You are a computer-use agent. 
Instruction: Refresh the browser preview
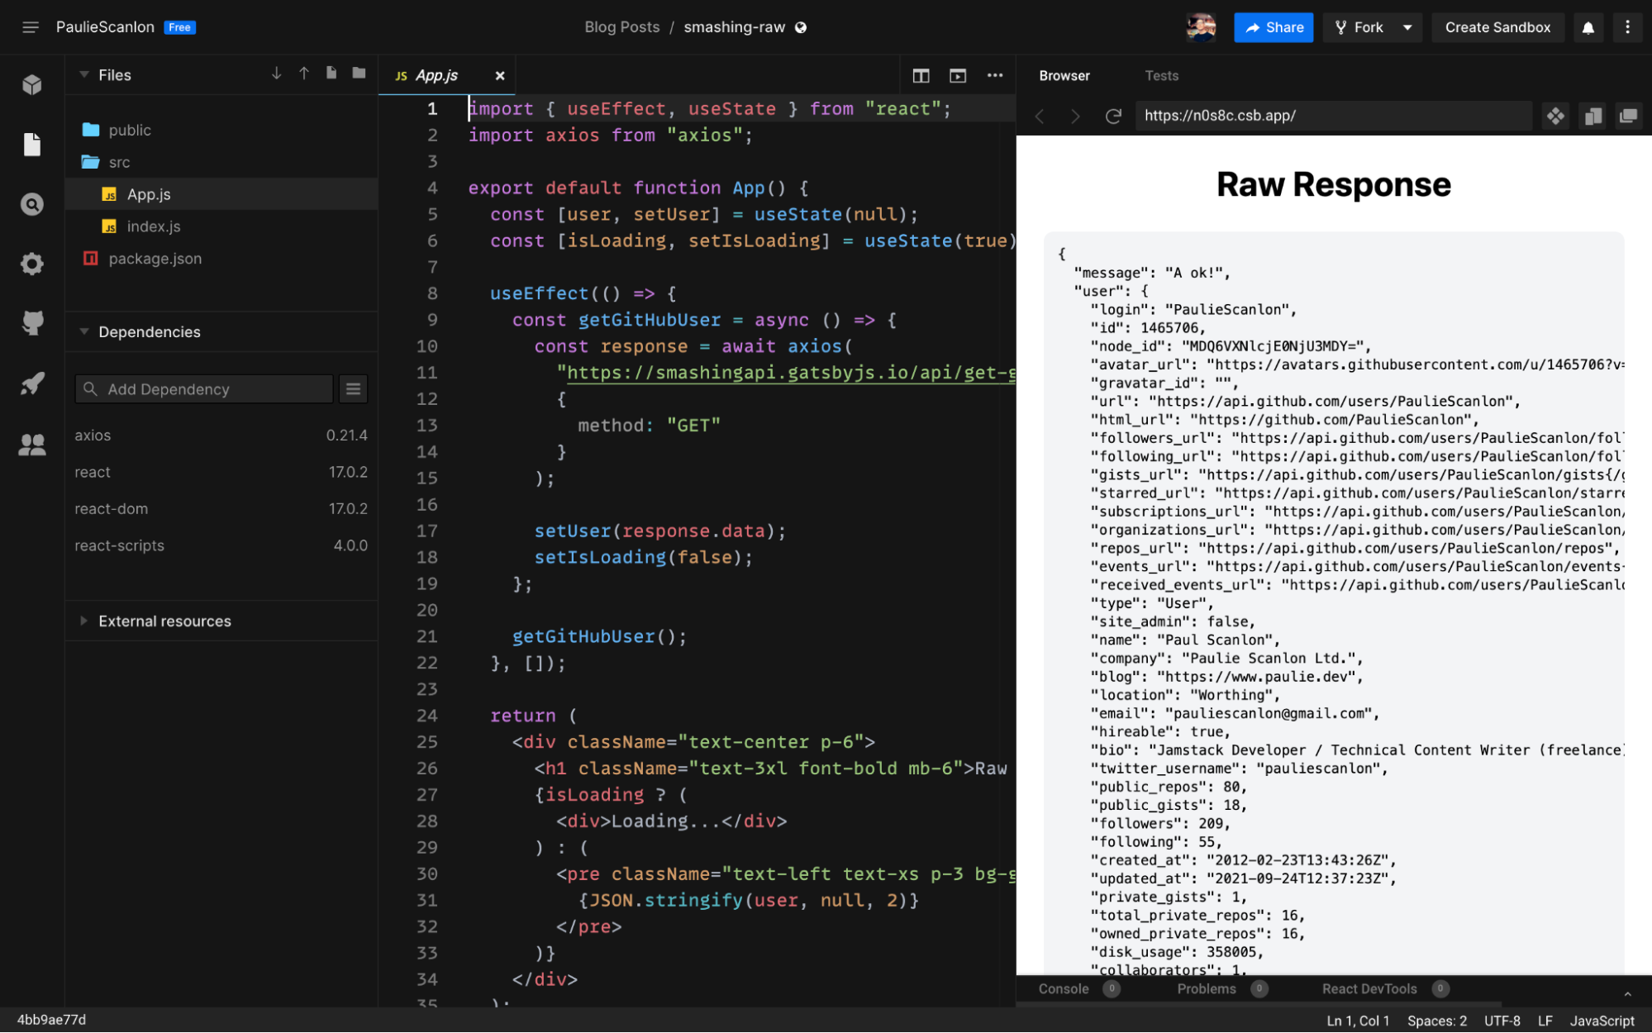1112,116
